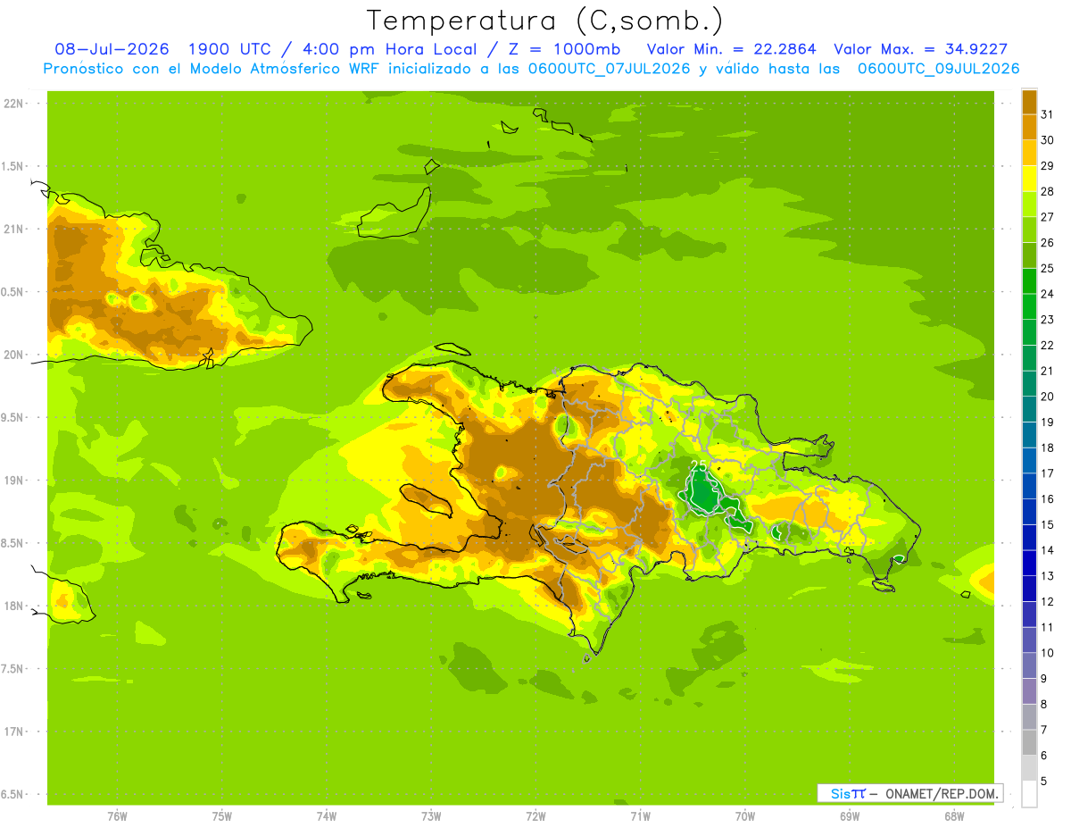
Task: Click the '28' label on the colorbar
Action: click(x=1049, y=190)
